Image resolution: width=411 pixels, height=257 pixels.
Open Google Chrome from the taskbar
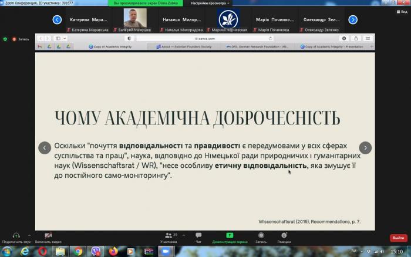click(78, 251)
